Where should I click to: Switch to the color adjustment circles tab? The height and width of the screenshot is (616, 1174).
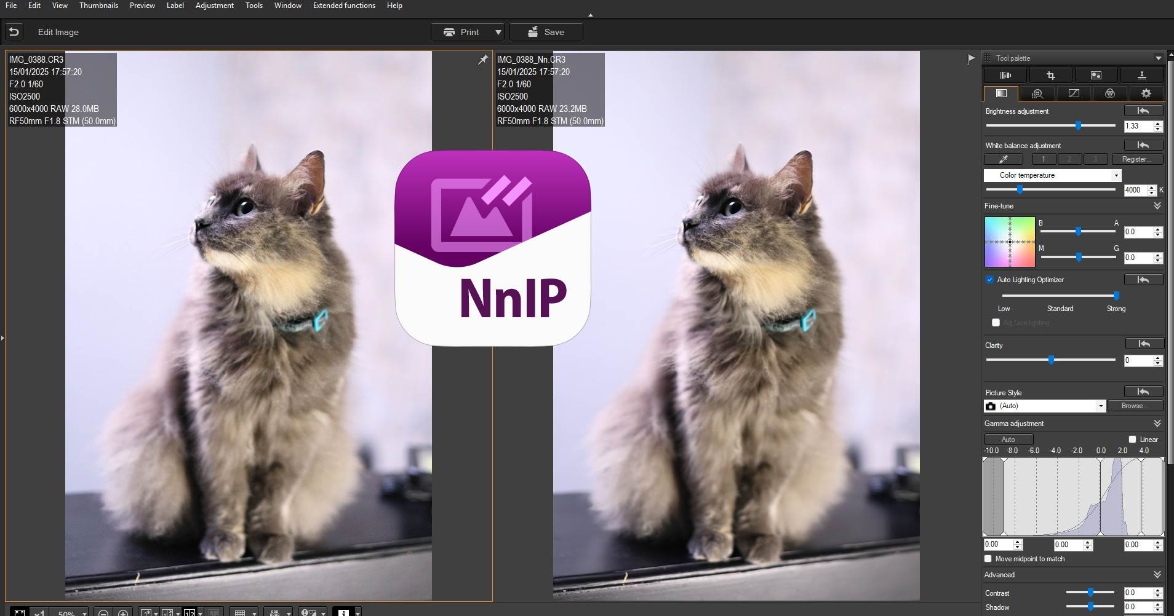coord(1109,93)
